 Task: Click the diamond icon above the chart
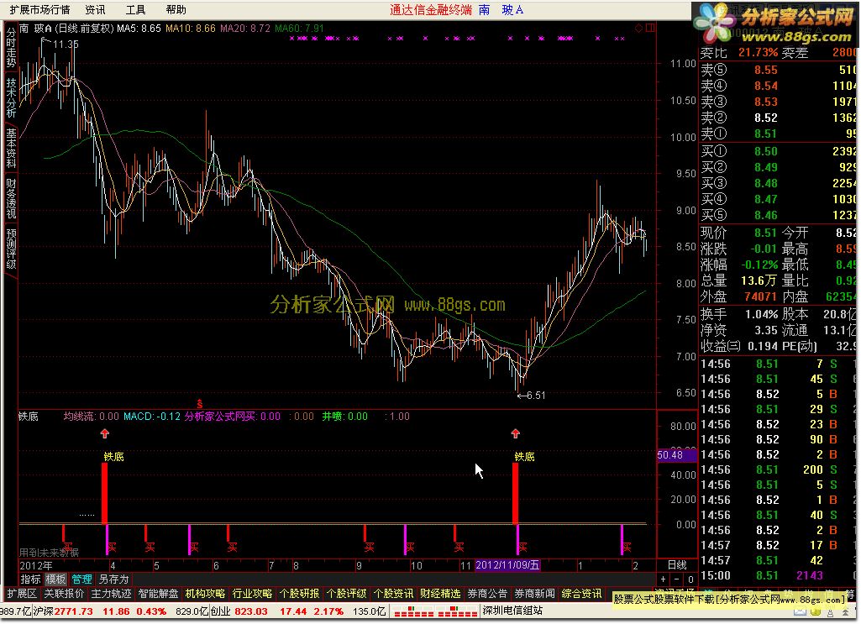[x=638, y=28]
